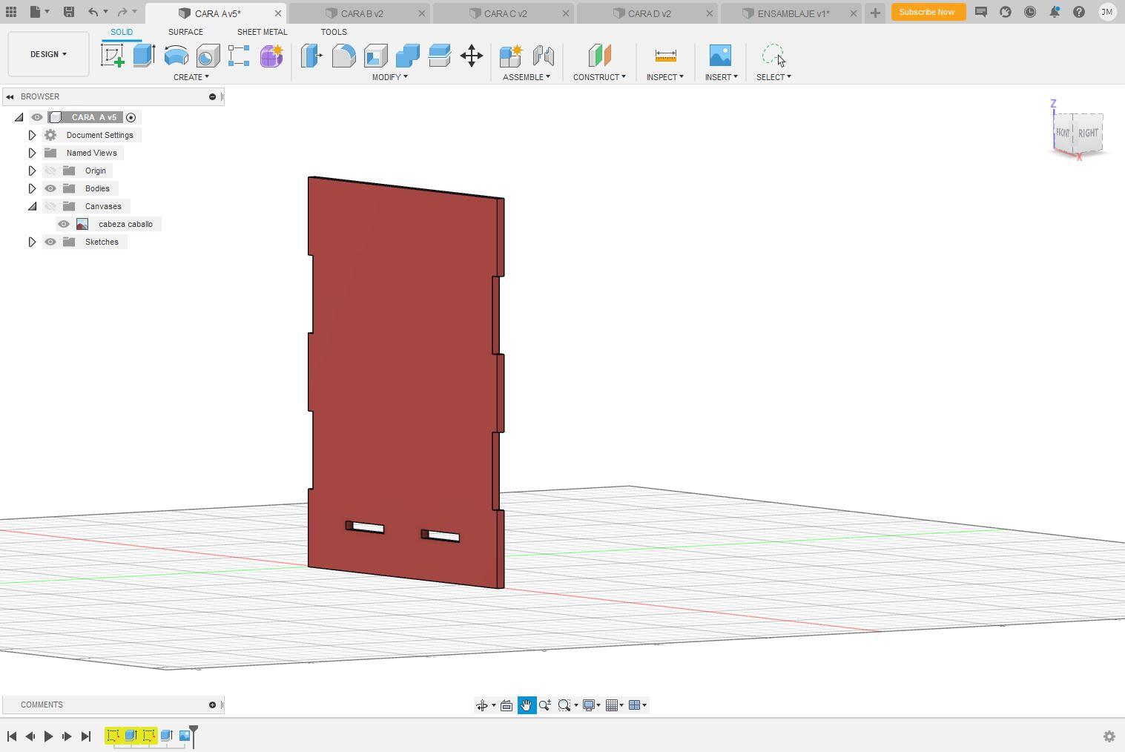Switch to the SURFACE tab
Screen dimensions: 1125x752
[185, 32]
